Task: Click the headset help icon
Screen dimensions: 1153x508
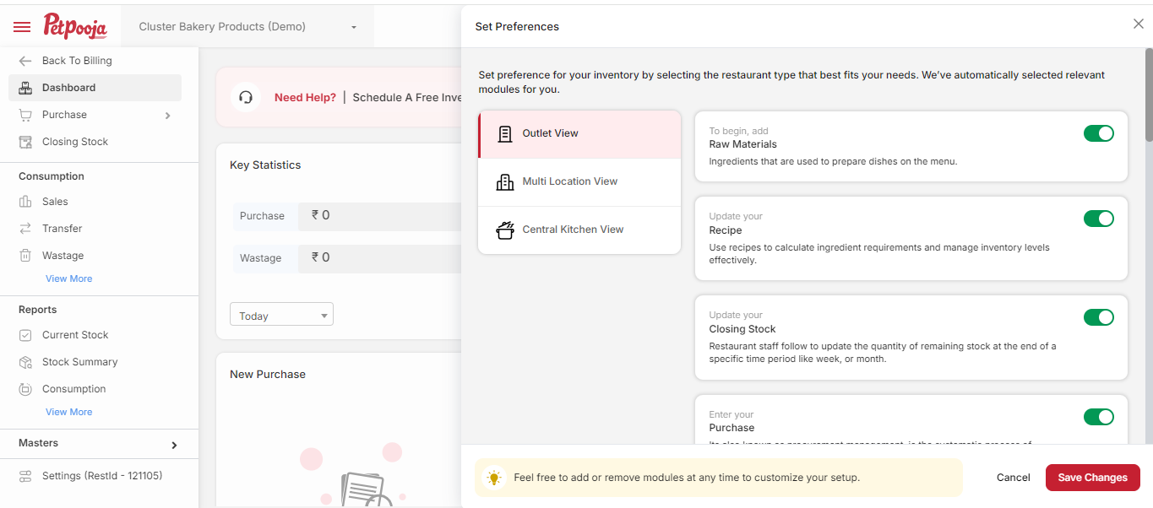Action: (246, 97)
